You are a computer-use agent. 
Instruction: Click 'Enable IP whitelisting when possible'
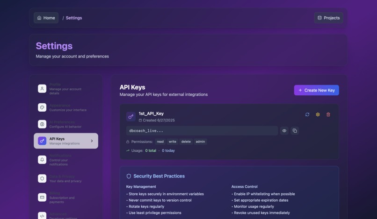coord(264,194)
